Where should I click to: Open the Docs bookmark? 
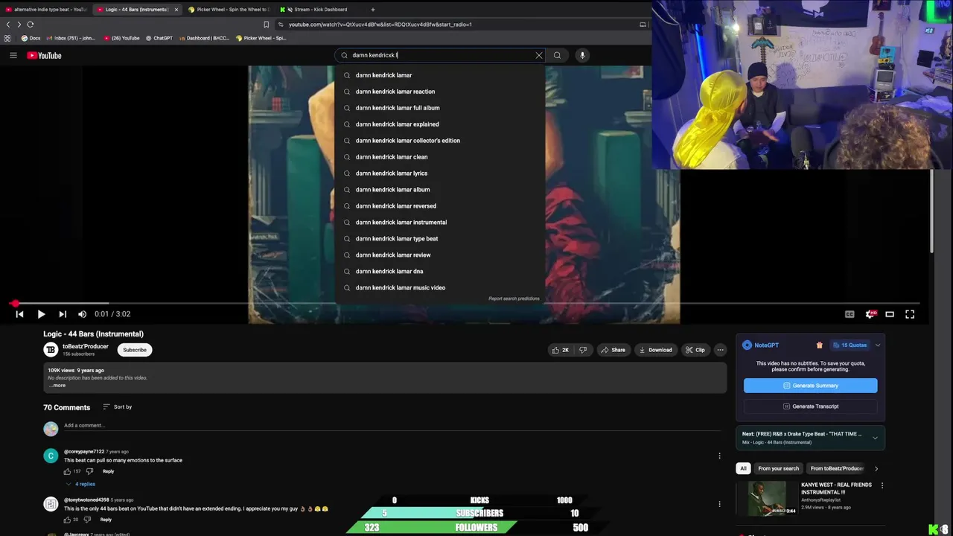(31, 38)
